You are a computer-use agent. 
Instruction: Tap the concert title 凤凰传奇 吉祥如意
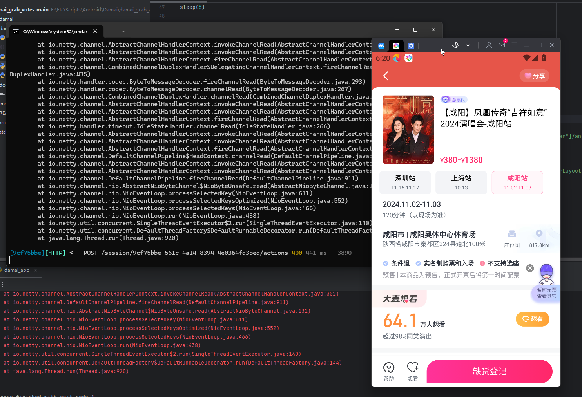tap(493, 118)
